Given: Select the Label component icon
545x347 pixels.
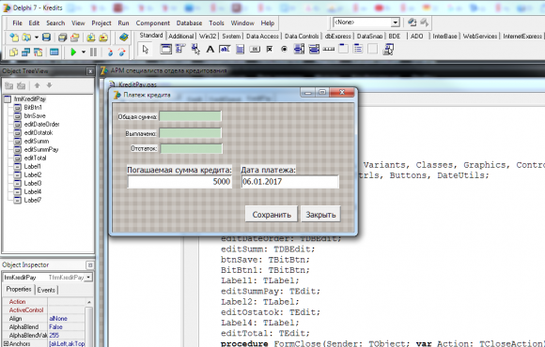Looking at the screenshot, I should [x=210, y=50].
